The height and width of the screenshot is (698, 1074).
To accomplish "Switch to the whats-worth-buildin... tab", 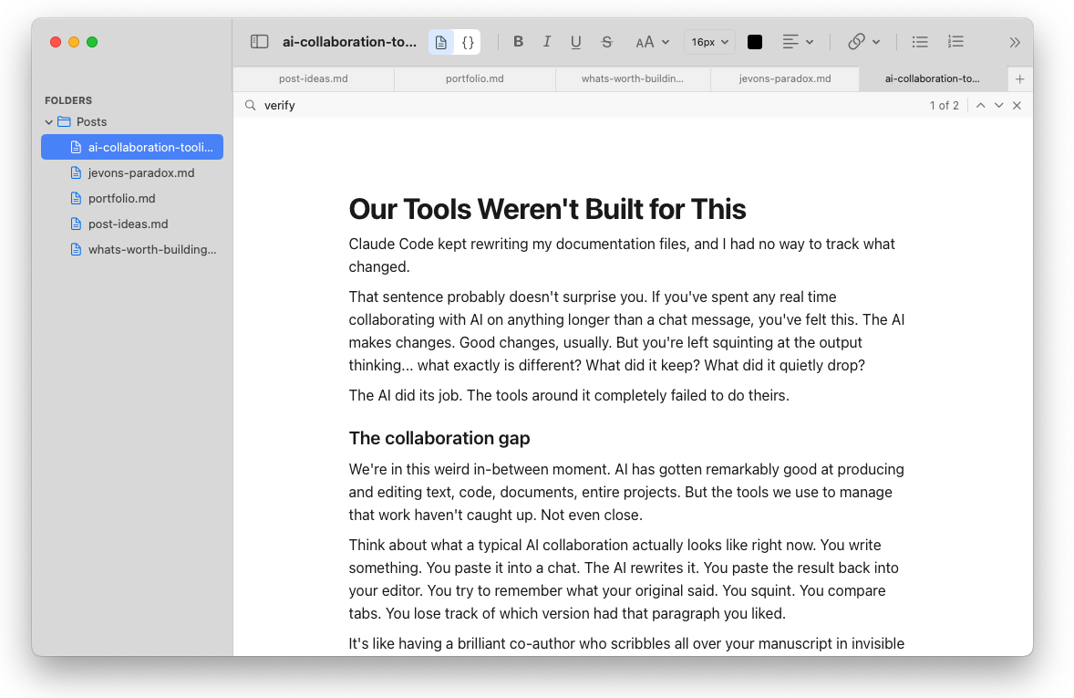I will click(x=632, y=78).
